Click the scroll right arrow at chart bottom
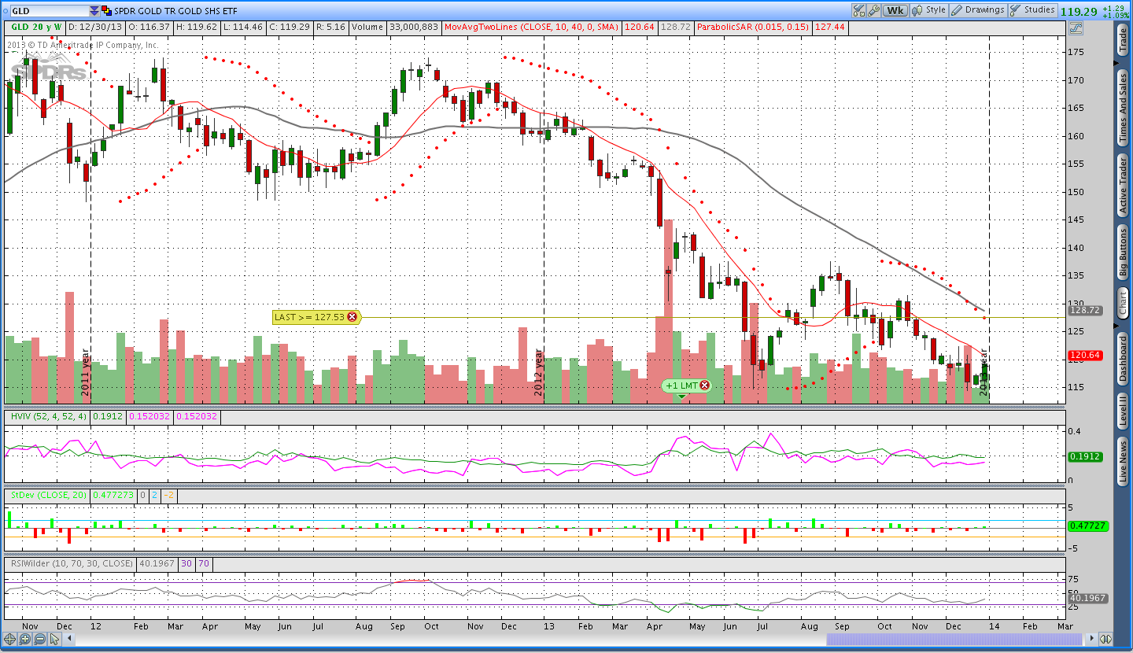This screenshot has height=653, width=1133. point(1092,638)
